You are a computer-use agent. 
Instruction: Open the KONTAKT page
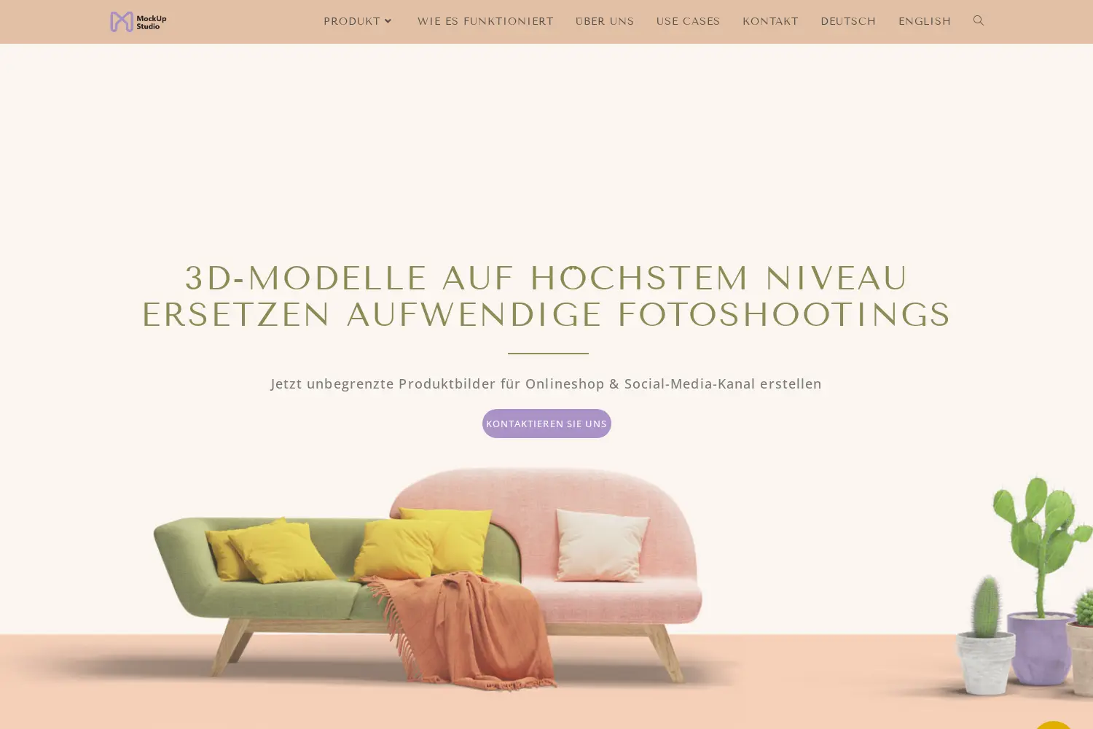coord(770,21)
